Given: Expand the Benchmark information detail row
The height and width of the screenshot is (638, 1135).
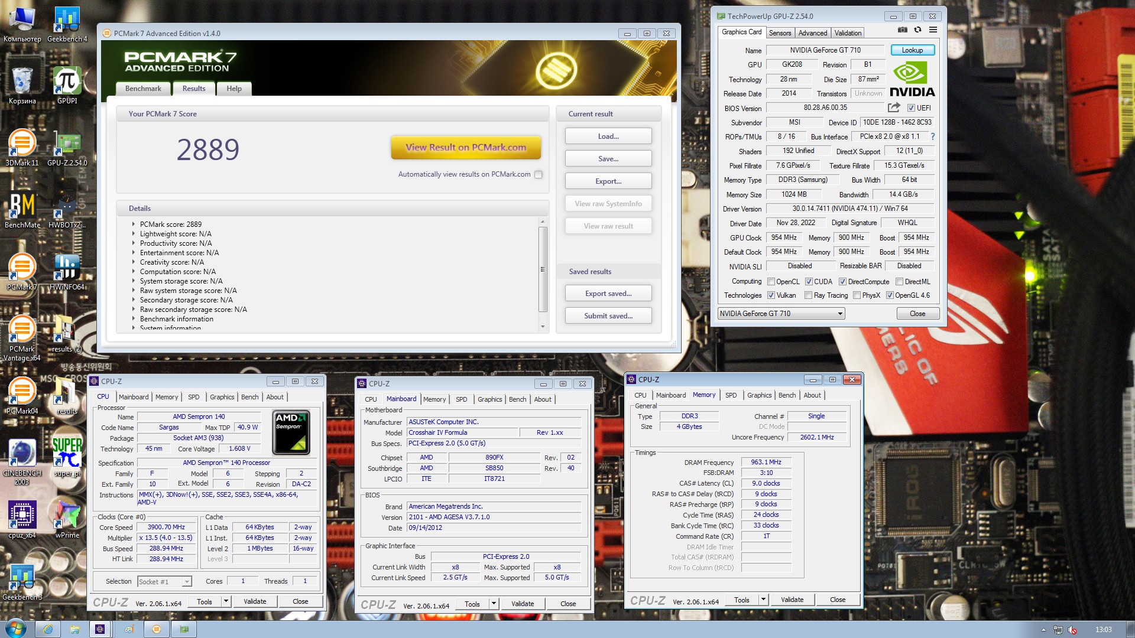Looking at the screenshot, I should [x=134, y=319].
